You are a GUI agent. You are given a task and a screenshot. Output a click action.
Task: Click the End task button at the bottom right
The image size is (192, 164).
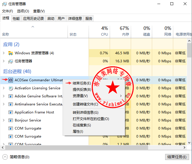coord(177,157)
